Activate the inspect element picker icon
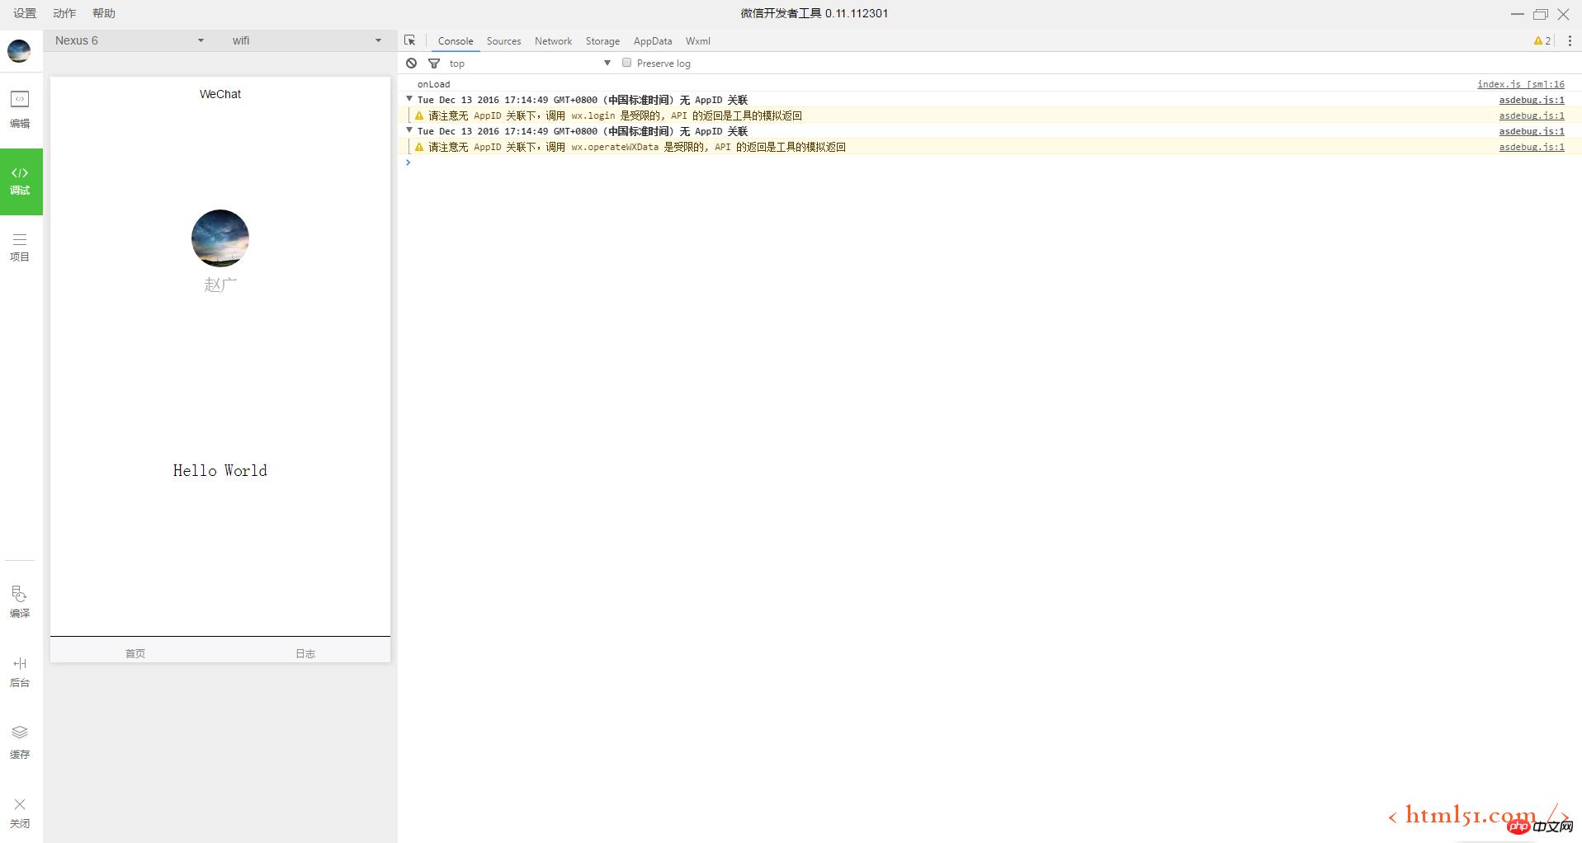1582x843 pixels. pyautogui.click(x=410, y=40)
